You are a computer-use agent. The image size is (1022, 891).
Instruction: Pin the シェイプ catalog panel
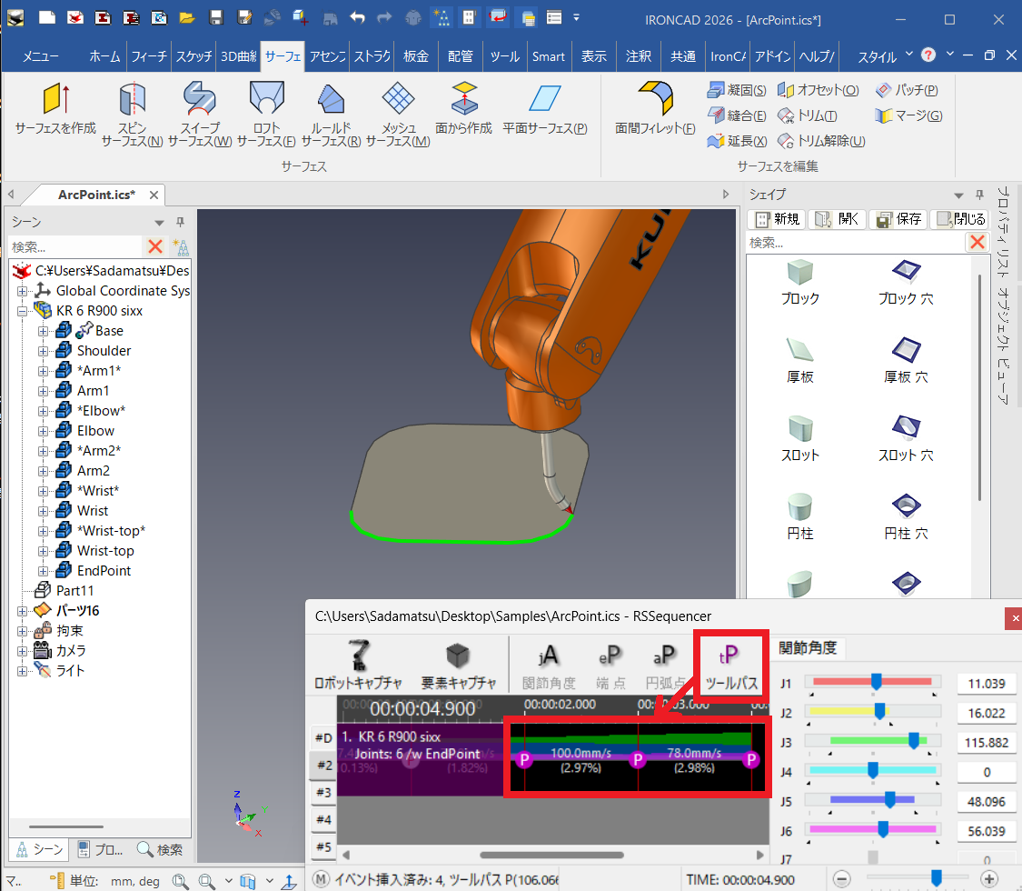[x=979, y=195]
